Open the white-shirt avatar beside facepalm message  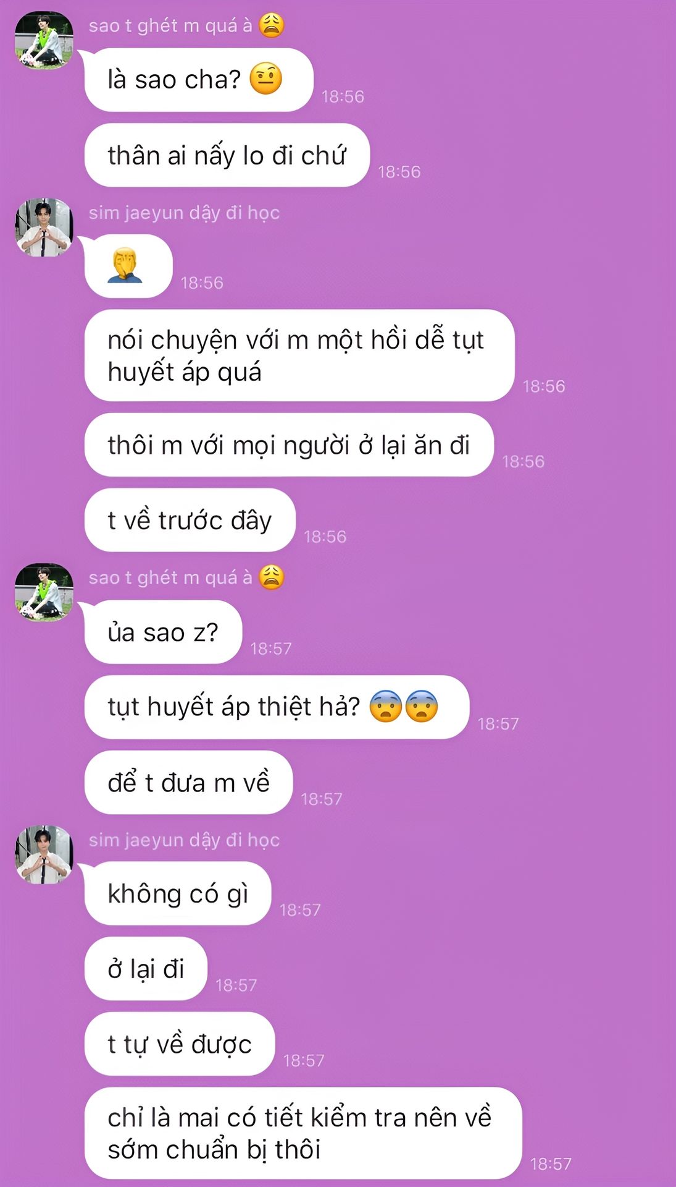44,228
